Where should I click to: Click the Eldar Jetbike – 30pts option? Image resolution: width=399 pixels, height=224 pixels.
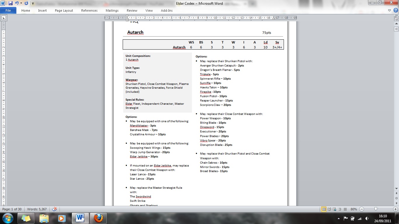144,157
